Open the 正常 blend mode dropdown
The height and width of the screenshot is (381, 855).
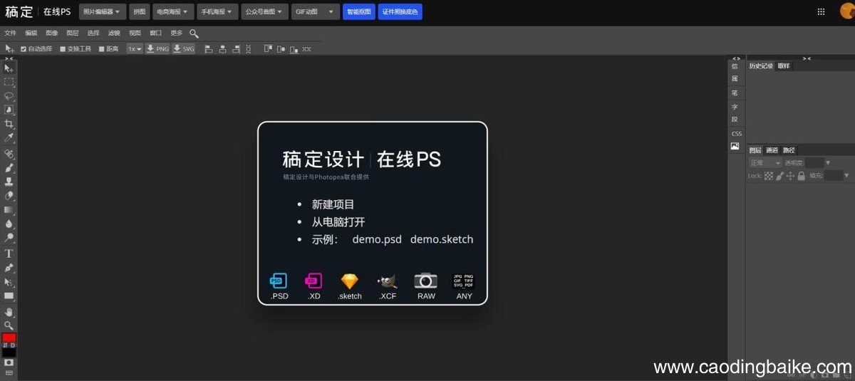pyautogui.click(x=765, y=163)
